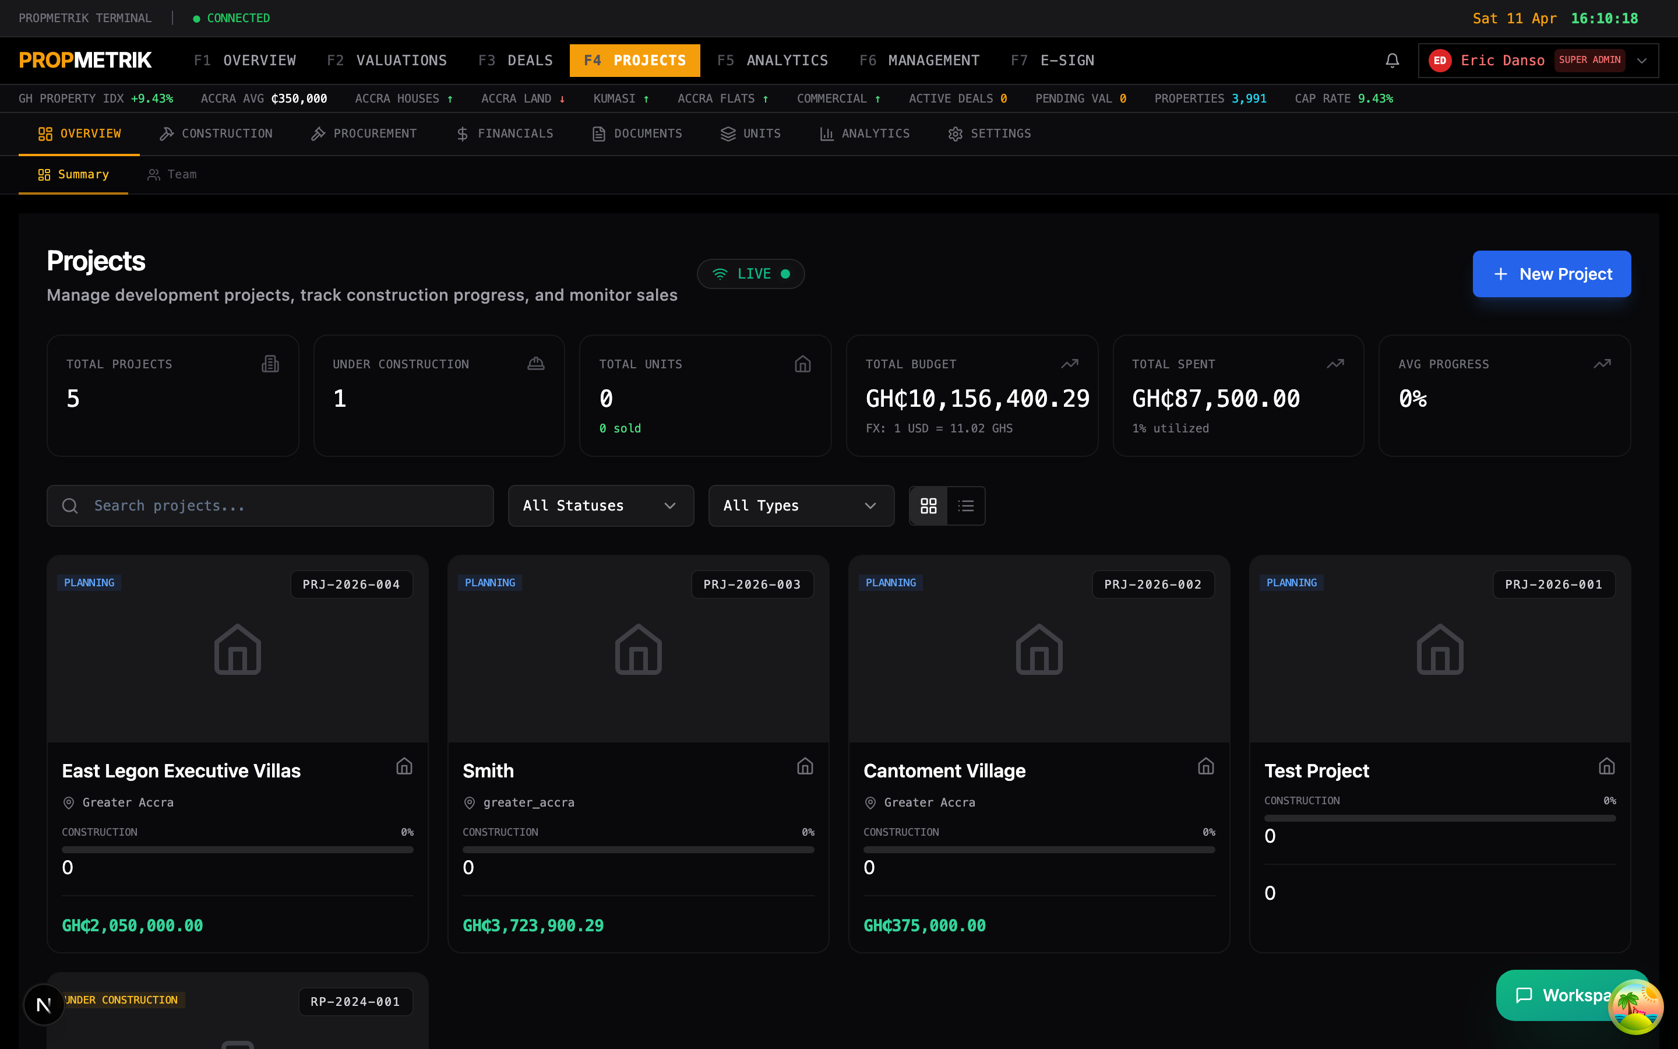Expand the Eric Danso user menu chevron
This screenshot has height=1049, width=1678.
point(1642,61)
